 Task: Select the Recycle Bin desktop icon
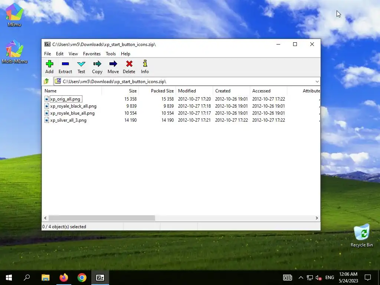pyautogui.click(x=361, y=236)
